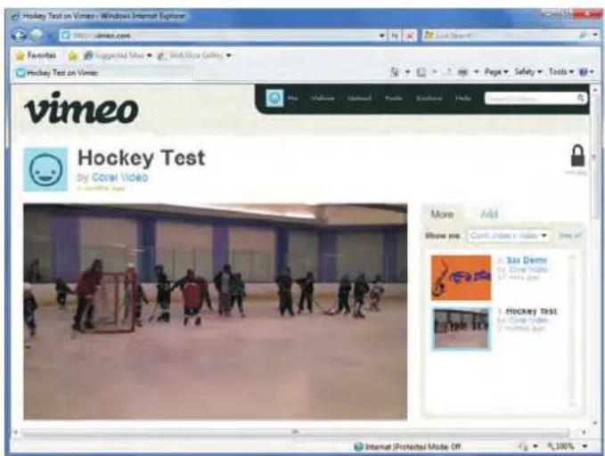Screen dimensions: 605x456
Task: Click the user avatar in Vimeo navigation bar
Action: click(274, 98)
